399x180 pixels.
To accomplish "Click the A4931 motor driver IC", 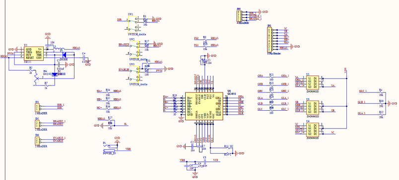I will 204,106.
